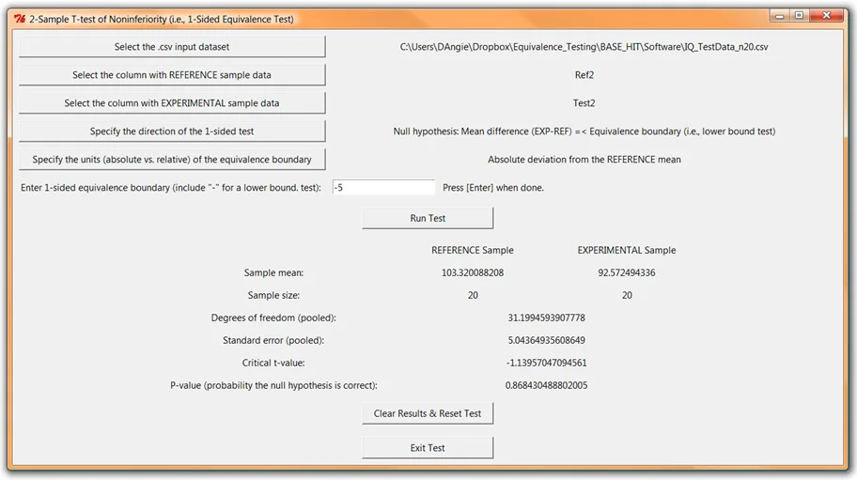The width and height of the screenshot is (857, 480).
Task: Minimize the T-test window
Action: (779, 16)
